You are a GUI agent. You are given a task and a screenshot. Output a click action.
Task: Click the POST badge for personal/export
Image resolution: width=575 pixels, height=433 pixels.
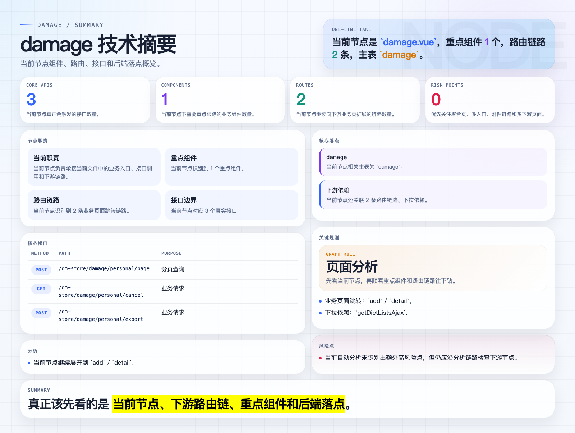(41, 313)
